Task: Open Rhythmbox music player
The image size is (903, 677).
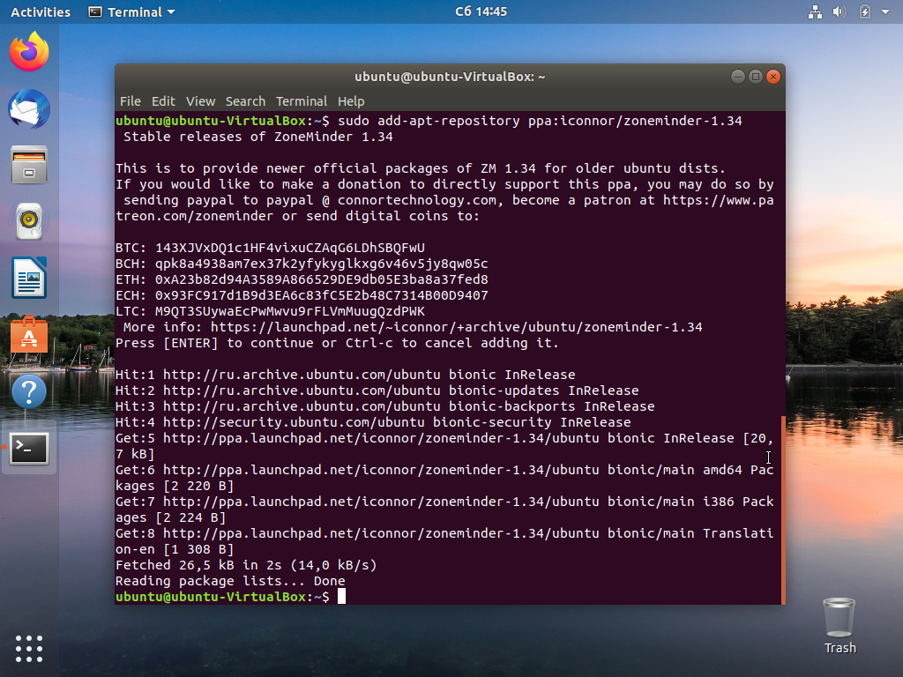Action: coord(29,221)
